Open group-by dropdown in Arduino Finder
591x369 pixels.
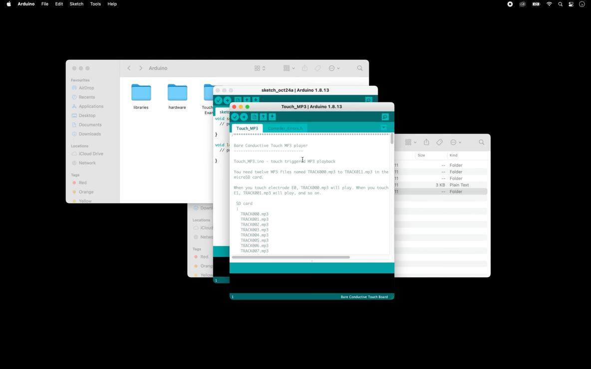pyautogui.click(x=289, y=68)
